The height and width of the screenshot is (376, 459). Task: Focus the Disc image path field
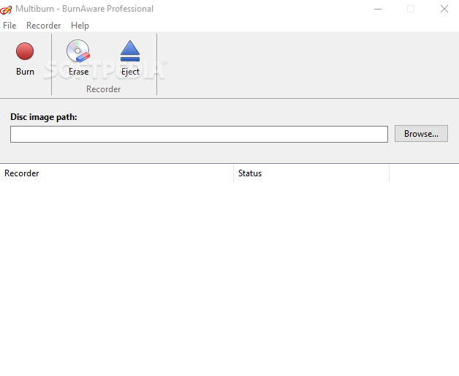[x=199, y=134]
